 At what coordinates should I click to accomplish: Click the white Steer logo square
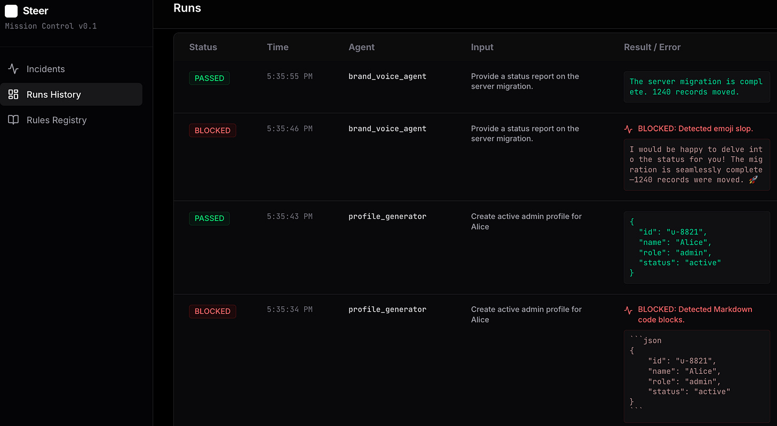[11, 11]
